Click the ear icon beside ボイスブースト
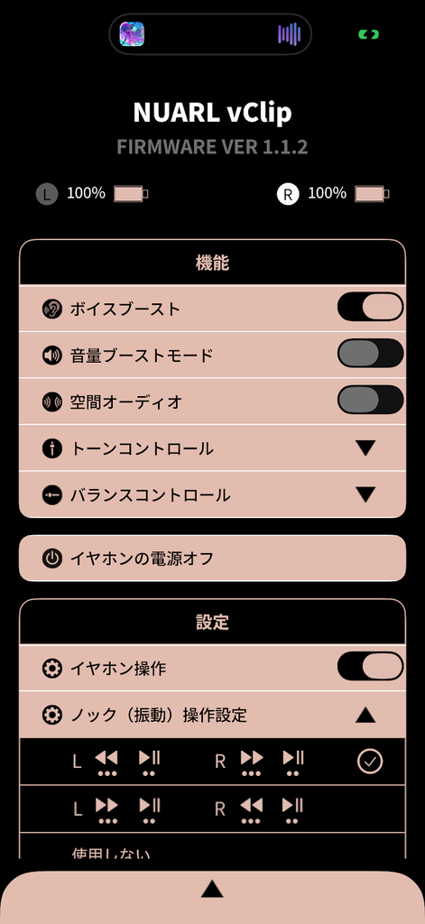The height and width of the screenshot is (924, 425). tap(52, 309)
